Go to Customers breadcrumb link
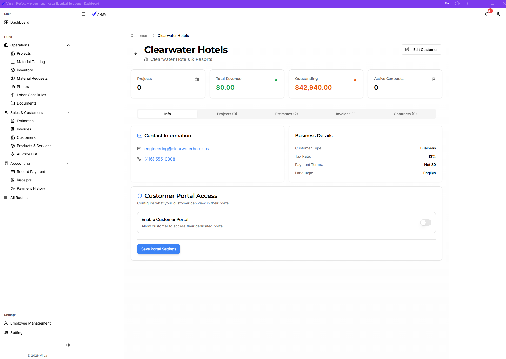506x359 pixels. [x=140, y=36]
